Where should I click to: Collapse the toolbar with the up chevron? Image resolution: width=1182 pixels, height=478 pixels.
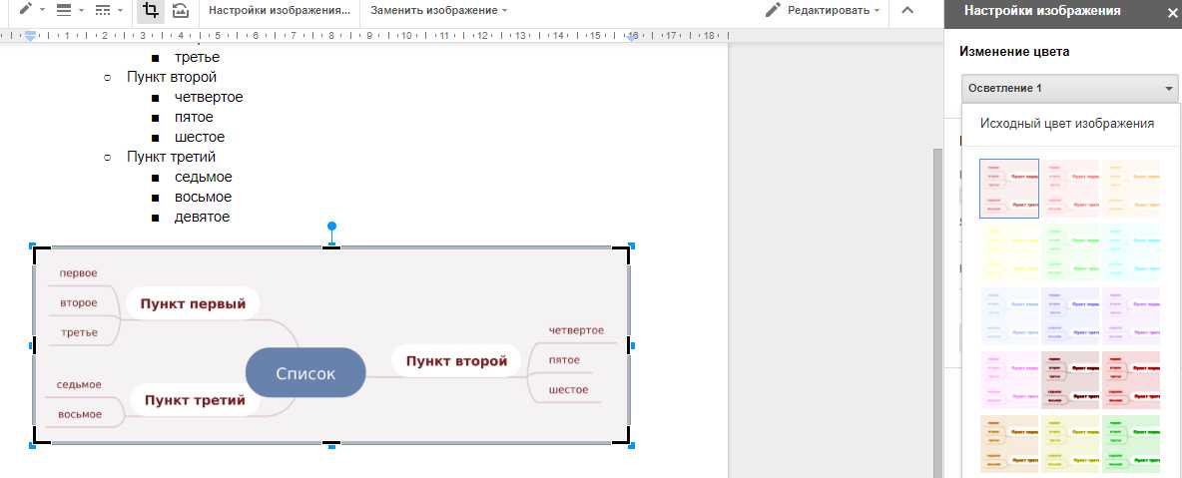click(x=906, y=10)
